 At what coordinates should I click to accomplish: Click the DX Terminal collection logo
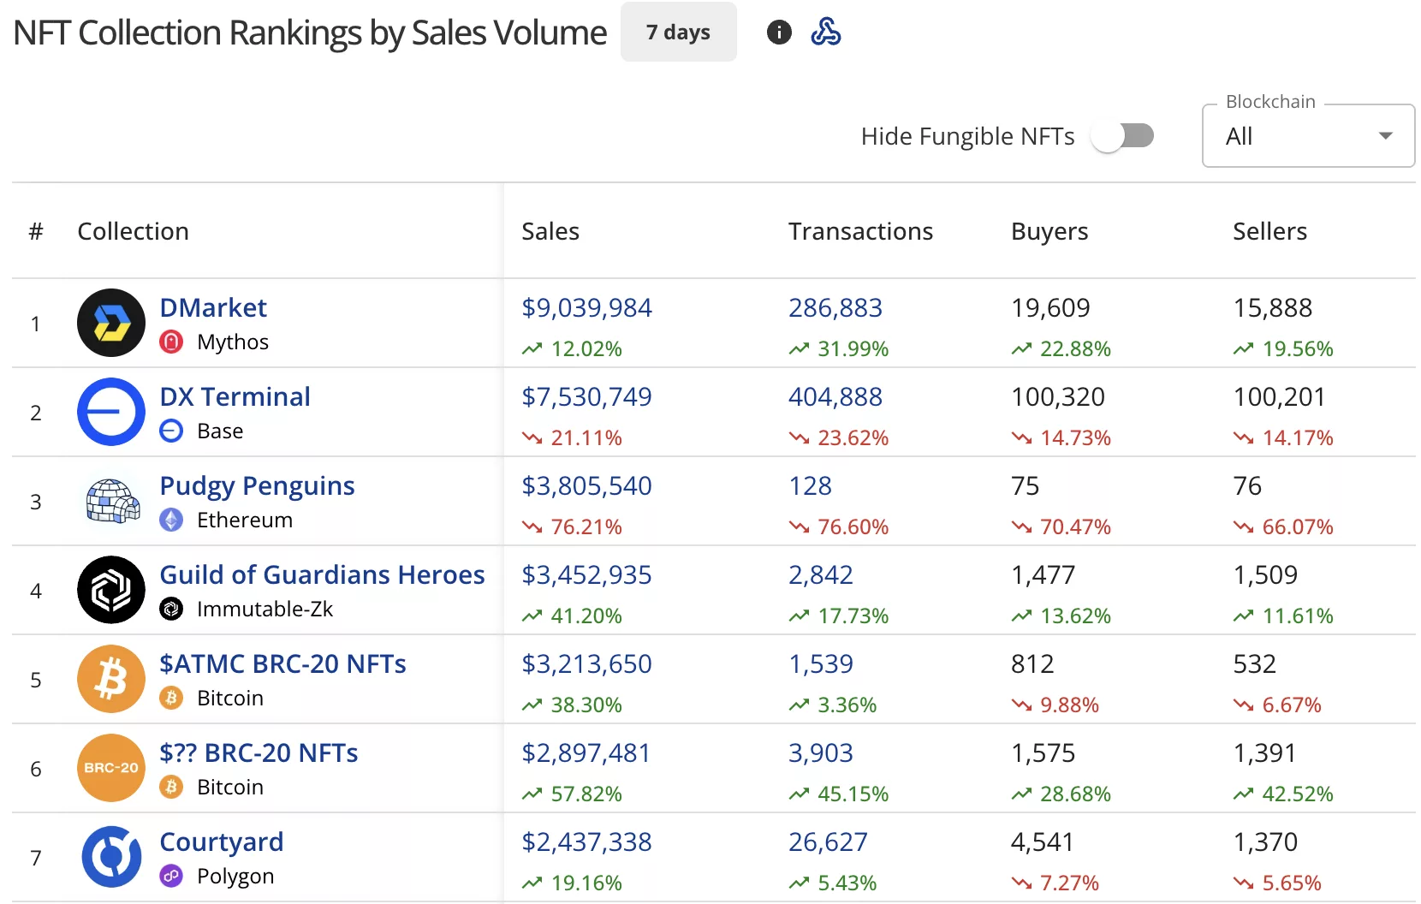point(110,412)
